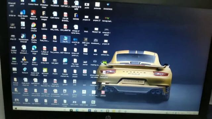This screenshot has width=212, height=119.
Task: Open the Microsoft Store shortcut
Action: pos(45,72)
